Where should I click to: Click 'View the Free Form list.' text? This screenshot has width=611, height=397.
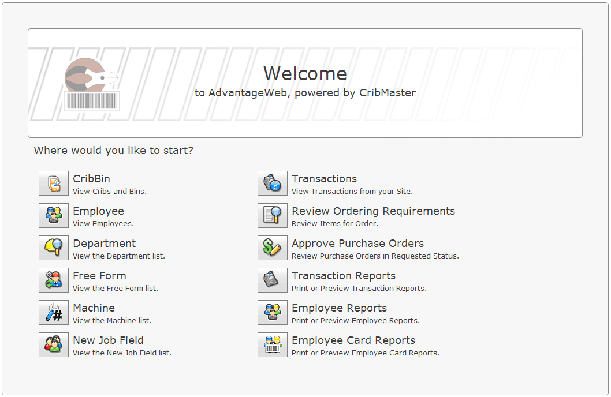point(116,288)
